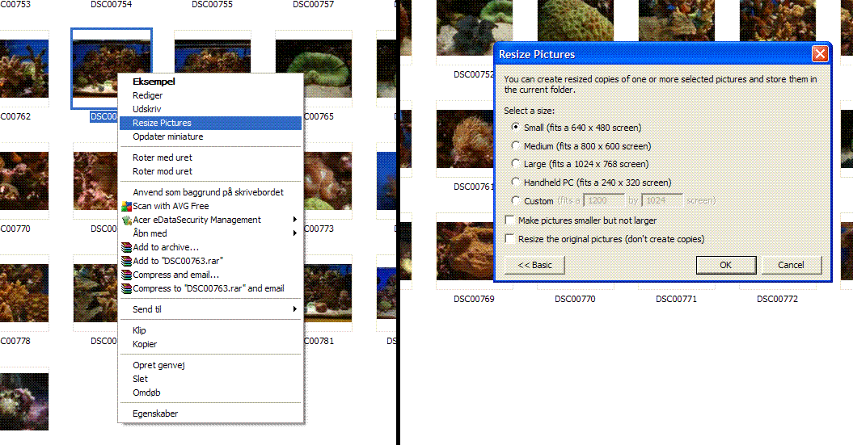The width and height of the screenshot is (853, 445).
Task: Choose Medium 800 x 600 size
Action: [x=516, y=146]
